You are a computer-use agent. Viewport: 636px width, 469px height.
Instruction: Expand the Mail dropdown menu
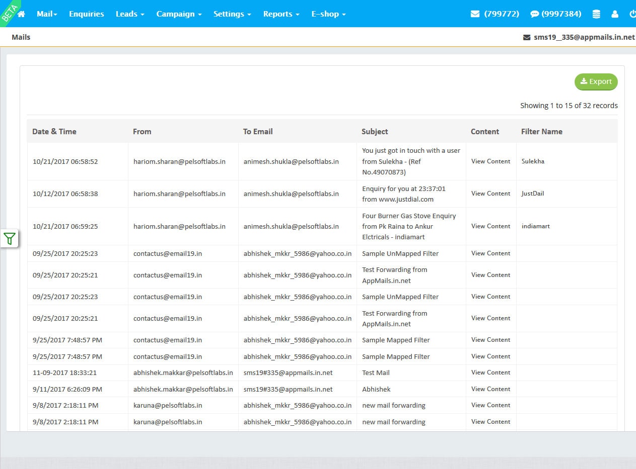[47, 14]
